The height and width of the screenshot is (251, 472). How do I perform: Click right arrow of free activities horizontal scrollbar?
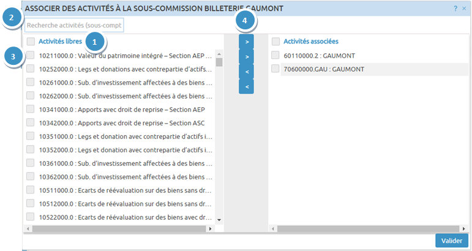(x=210, y=229)
